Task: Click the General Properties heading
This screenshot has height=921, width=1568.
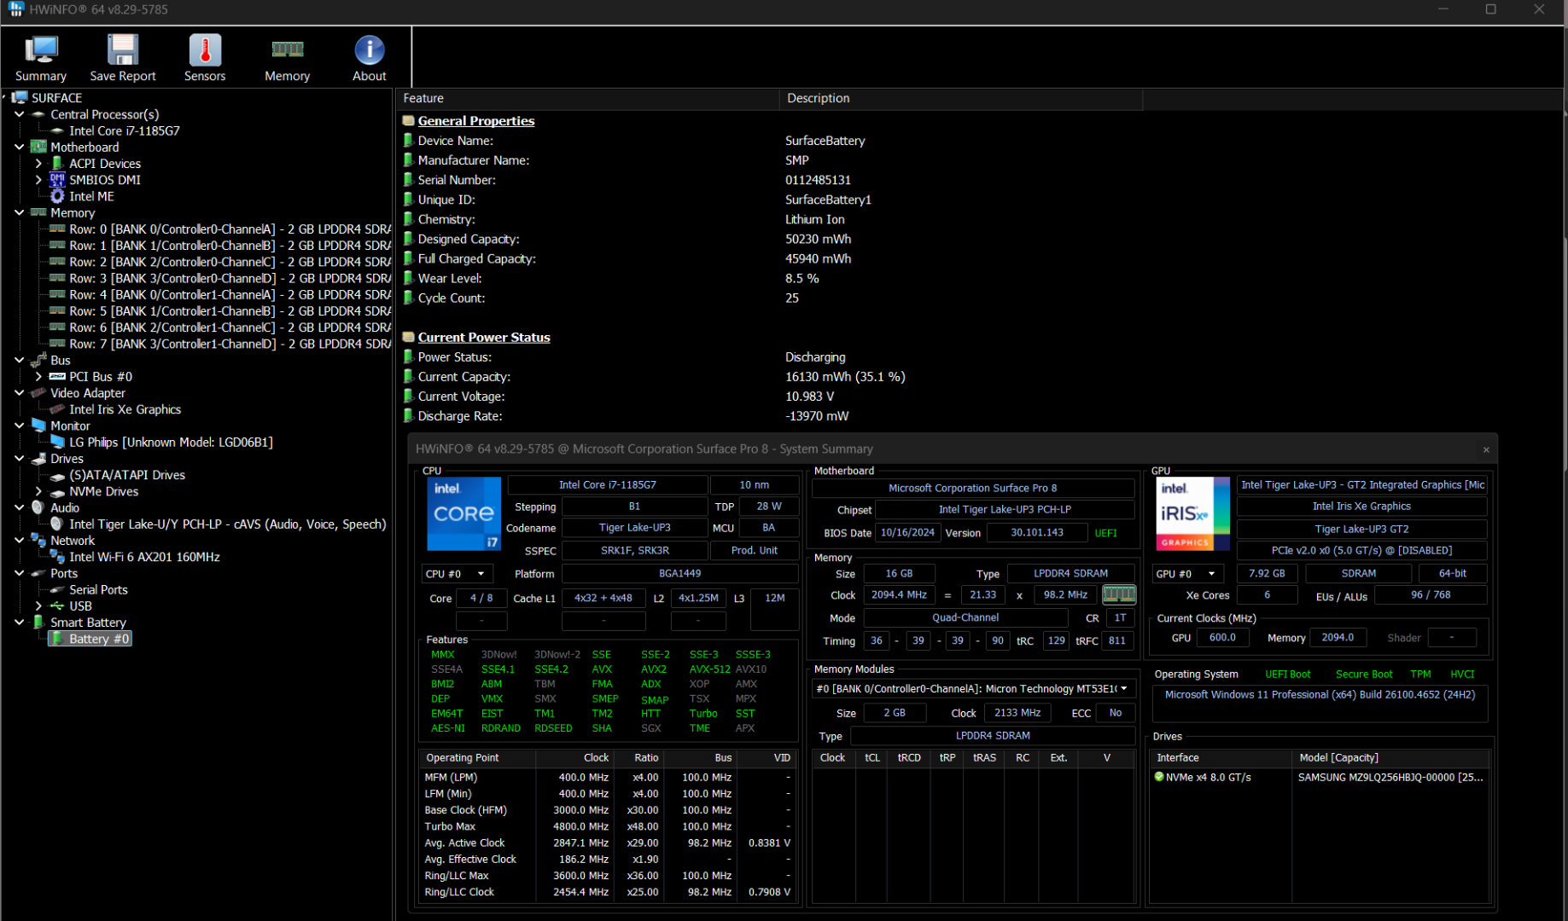Action: click(x=475, y=121)
